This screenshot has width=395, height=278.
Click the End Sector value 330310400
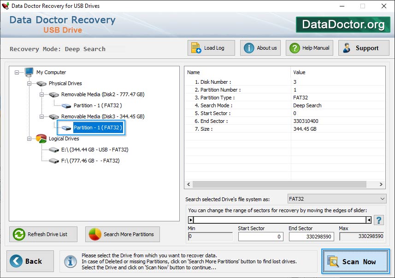coord(306,121)
